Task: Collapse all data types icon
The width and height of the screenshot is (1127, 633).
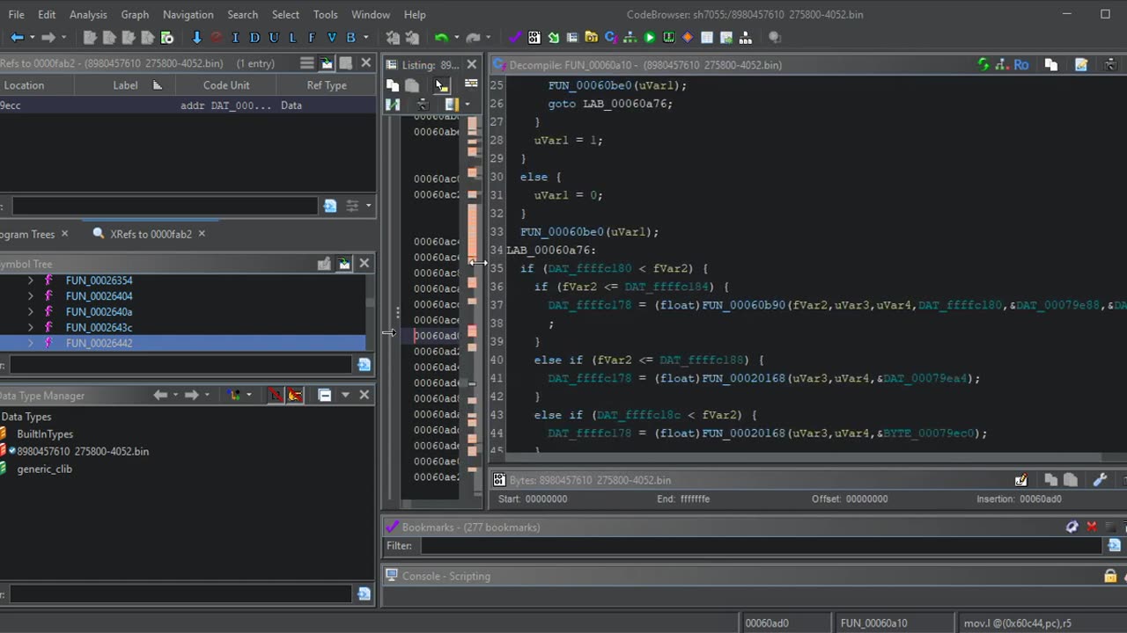Action: pos(324,395)
